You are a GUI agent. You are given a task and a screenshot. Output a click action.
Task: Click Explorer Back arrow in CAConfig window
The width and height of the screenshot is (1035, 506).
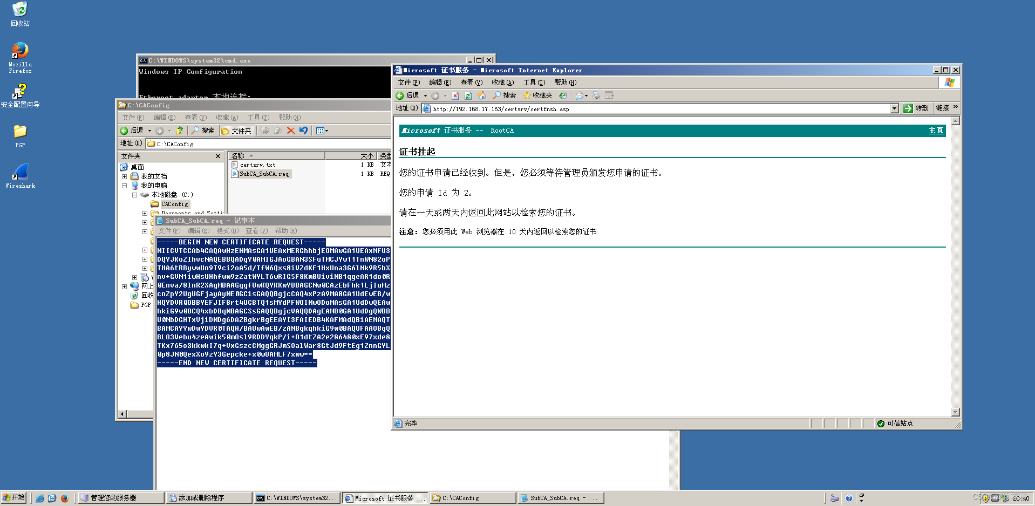pos(124,131)
